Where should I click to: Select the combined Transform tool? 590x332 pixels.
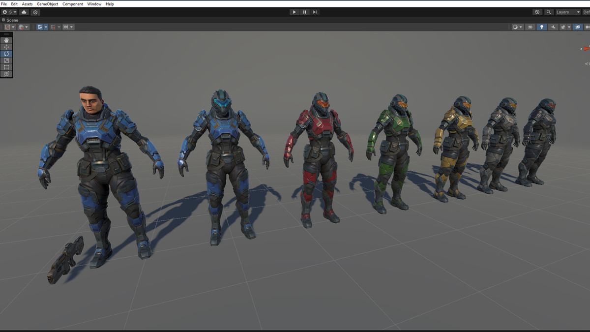pos(6,74)
